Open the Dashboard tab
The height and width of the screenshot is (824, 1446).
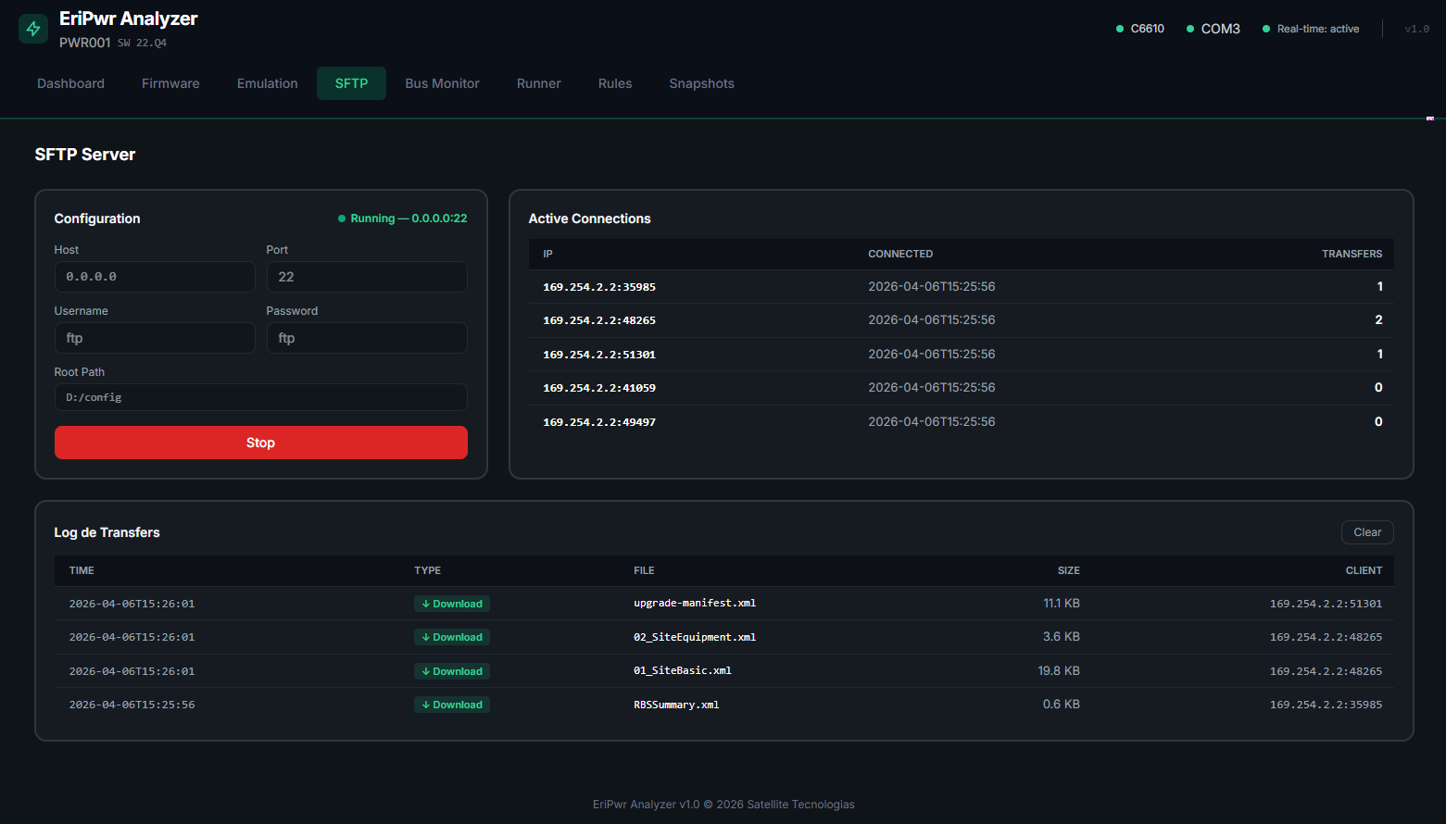pos(70,83)
